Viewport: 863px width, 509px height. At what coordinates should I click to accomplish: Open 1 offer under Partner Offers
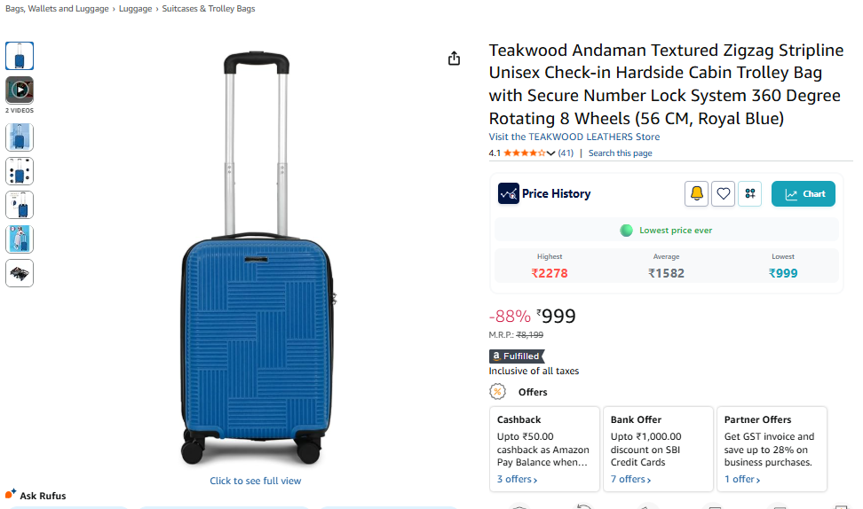[x=742, y=479]
